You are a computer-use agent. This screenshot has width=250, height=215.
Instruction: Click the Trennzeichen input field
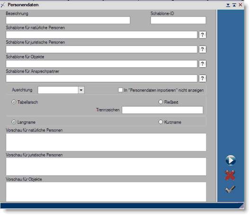click(x=162, y=110)
